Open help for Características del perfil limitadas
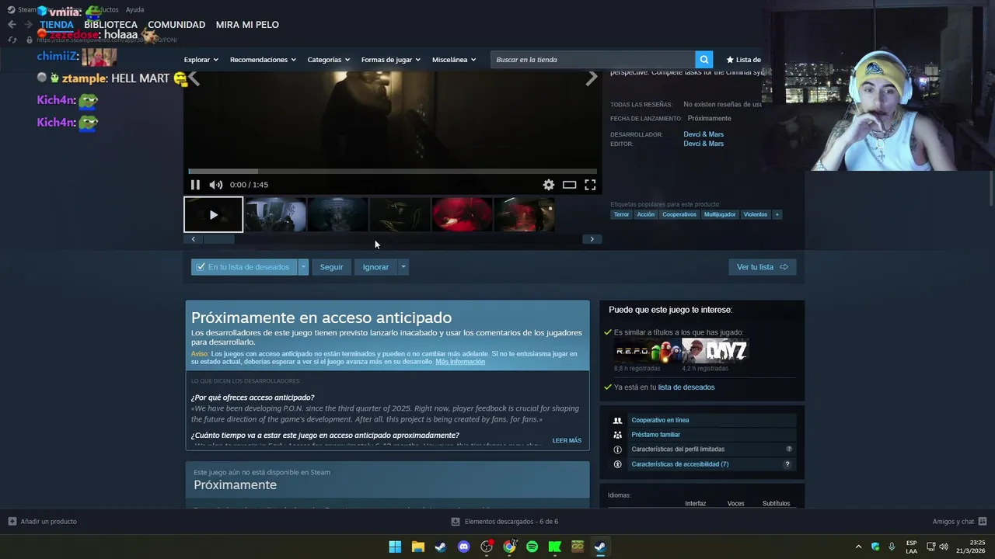 [789, 450]
